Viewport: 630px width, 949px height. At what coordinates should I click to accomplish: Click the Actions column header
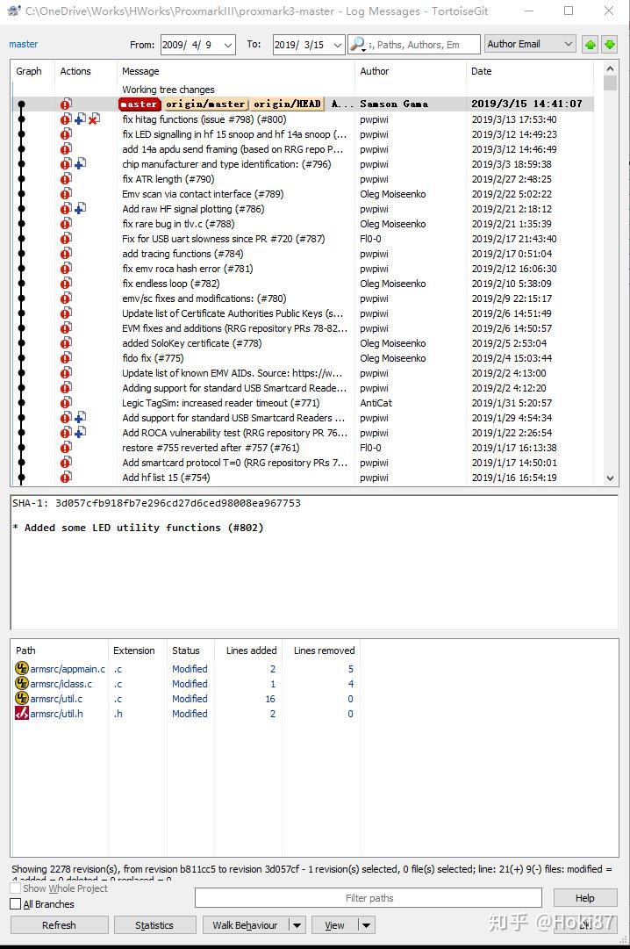point(75,71)
